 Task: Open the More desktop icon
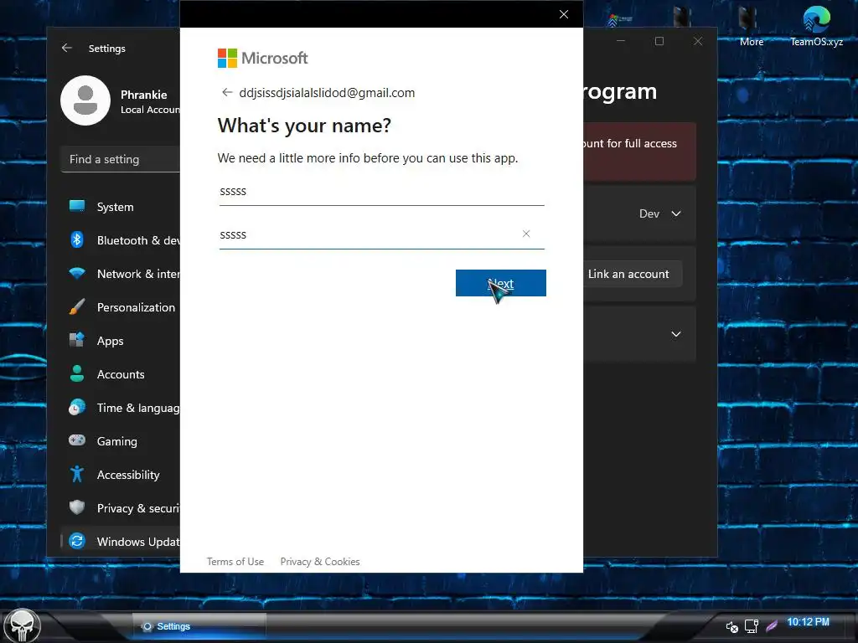click(x=752, y=26)
